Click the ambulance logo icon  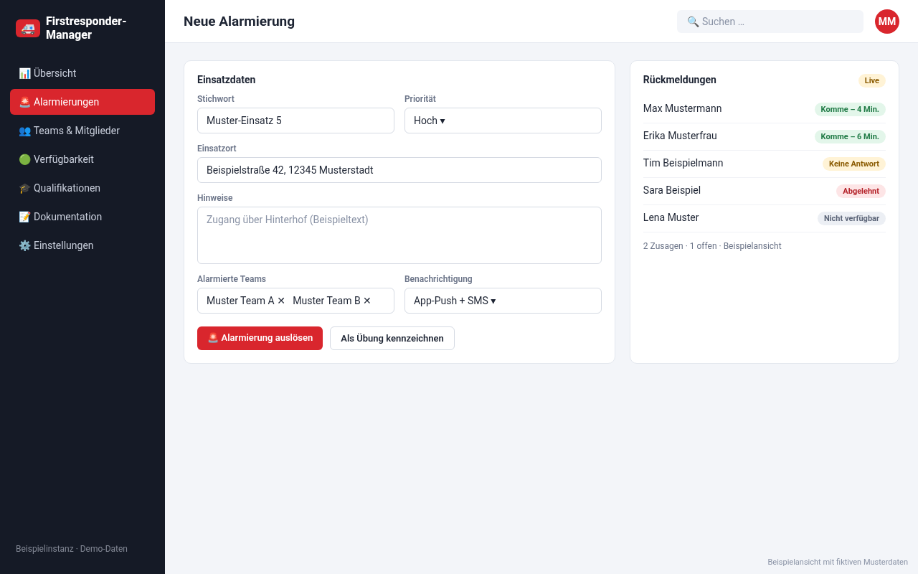click(28, 28)
